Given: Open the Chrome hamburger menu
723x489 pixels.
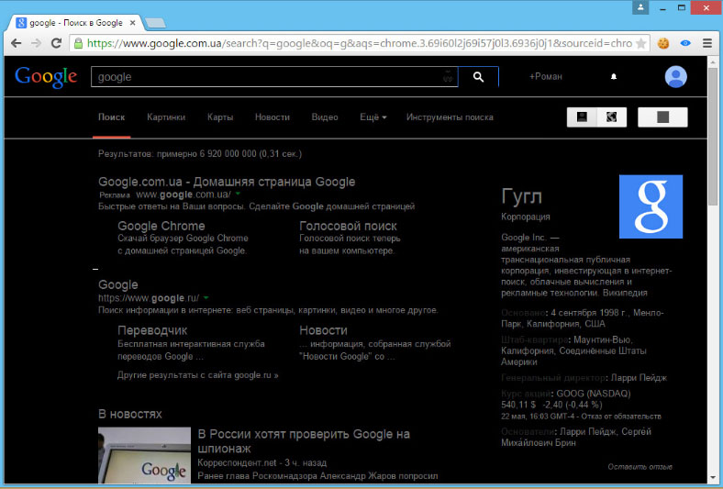Looking at the screenshot, I should tap(707, 43).
